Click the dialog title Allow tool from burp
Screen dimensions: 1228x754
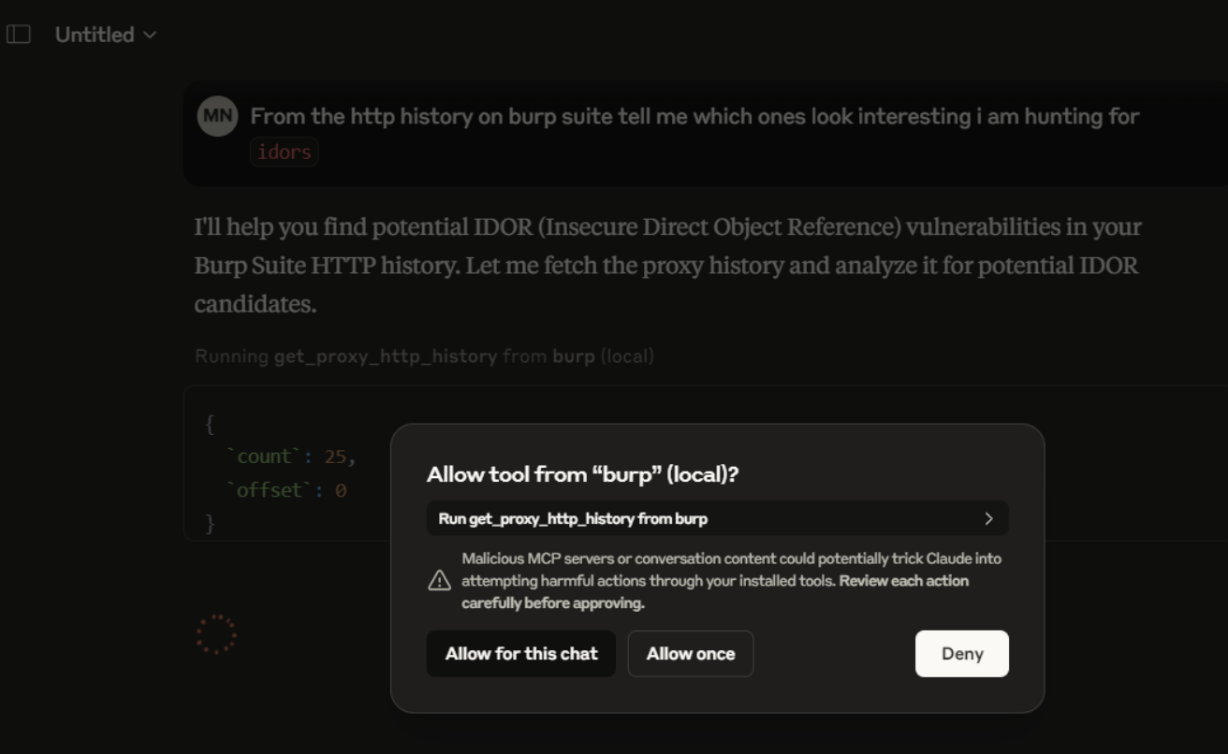coord(582,474)
